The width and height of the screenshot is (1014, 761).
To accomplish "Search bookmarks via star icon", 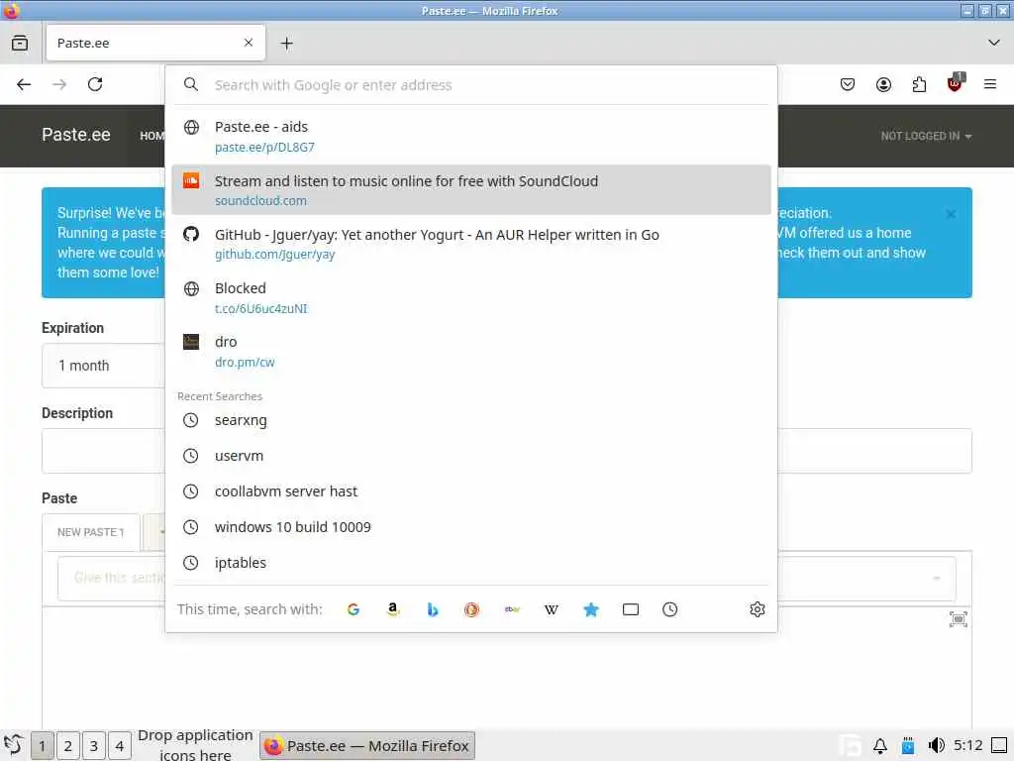I will 591,609.
